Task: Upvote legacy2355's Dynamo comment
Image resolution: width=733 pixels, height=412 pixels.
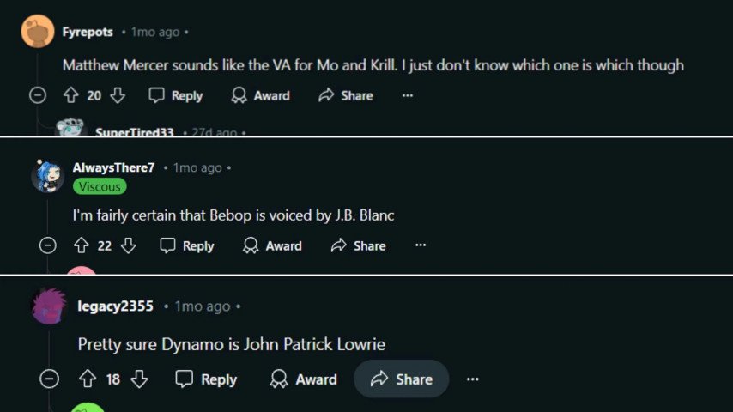Action: [88, 379]
